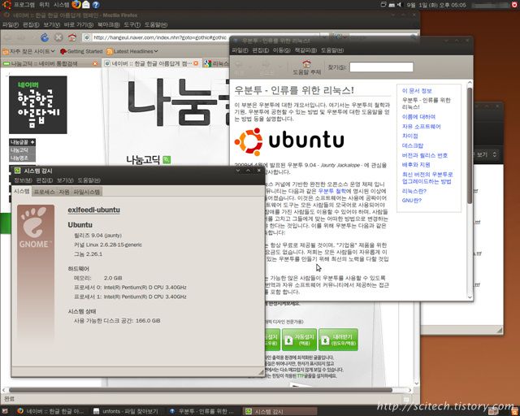Click the exifeedi-ubuntu hostname text
The image size is (520, 416).
[x=94, y=210]
